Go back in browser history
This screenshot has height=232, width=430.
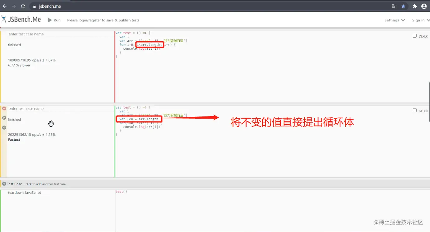(5, 6)
